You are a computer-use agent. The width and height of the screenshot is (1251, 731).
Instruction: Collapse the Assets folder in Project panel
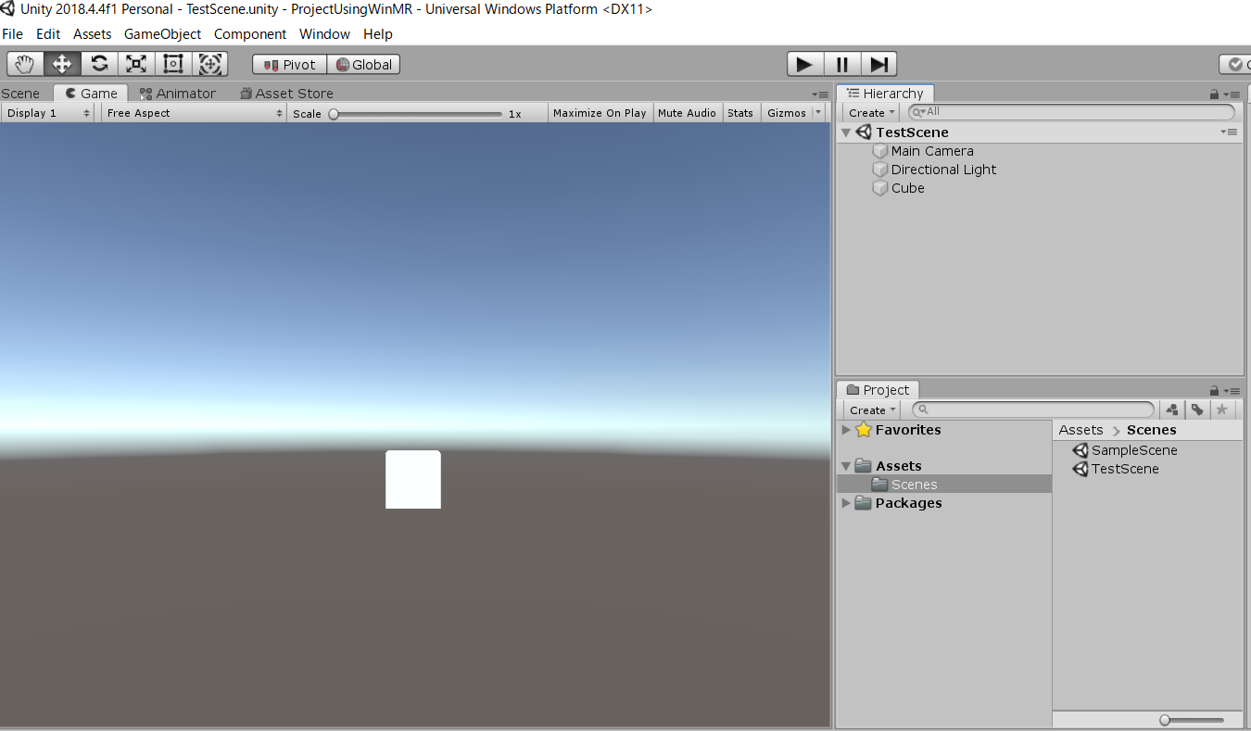click(845, 465)
